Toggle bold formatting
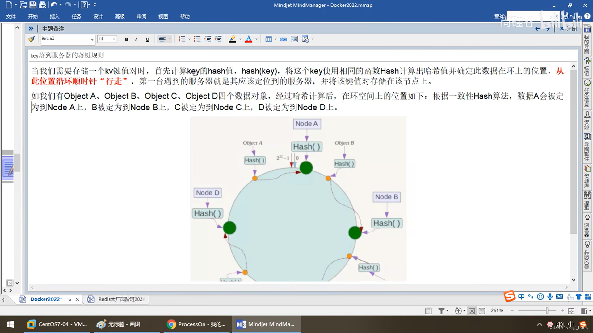This screenshot has width=593, height=333. (x=126, y=39)
